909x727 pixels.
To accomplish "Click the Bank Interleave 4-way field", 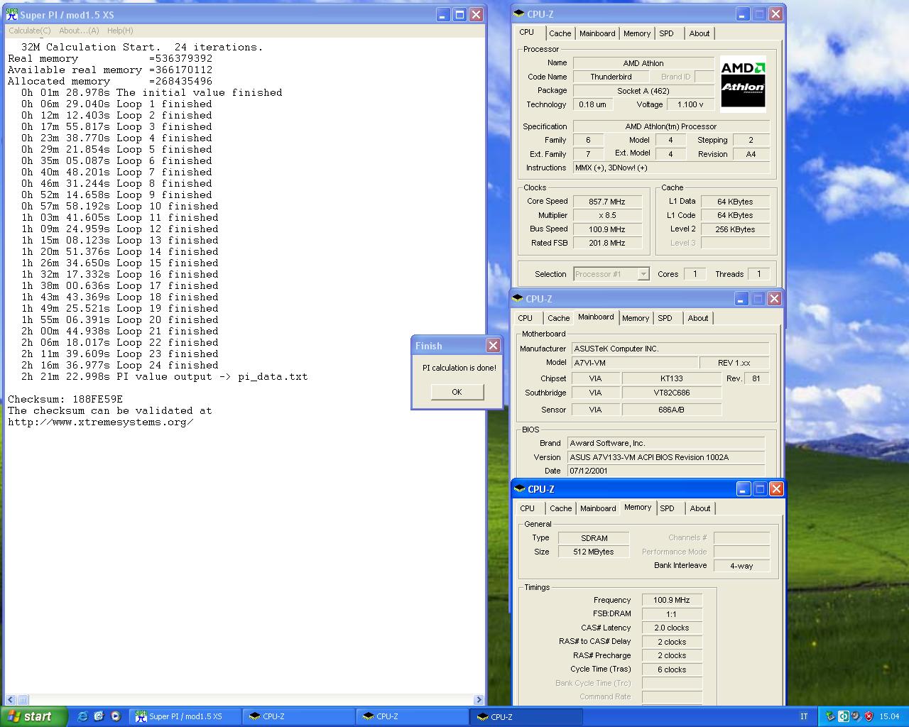I will [741, 566].
